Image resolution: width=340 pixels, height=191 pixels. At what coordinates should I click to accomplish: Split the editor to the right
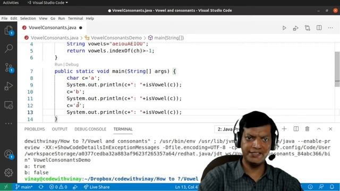pyautogui.click(x=319, y=28)
